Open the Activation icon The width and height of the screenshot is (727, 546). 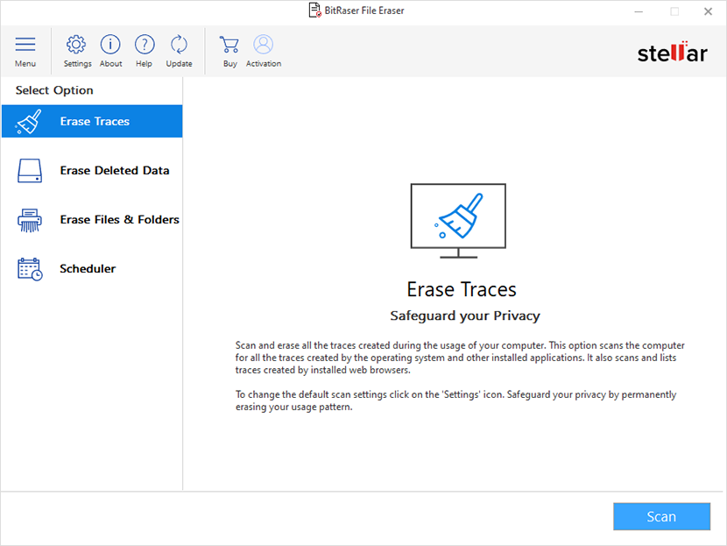pos(263,50)
